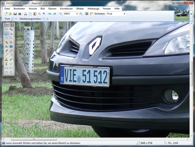Open the Hilfe menu
Screen dimensions: 195x147
[117, 9]
